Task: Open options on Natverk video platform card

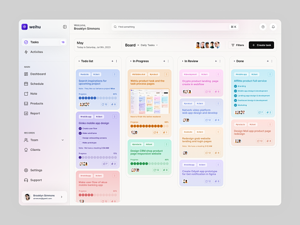Action: [x=218, y=103]
